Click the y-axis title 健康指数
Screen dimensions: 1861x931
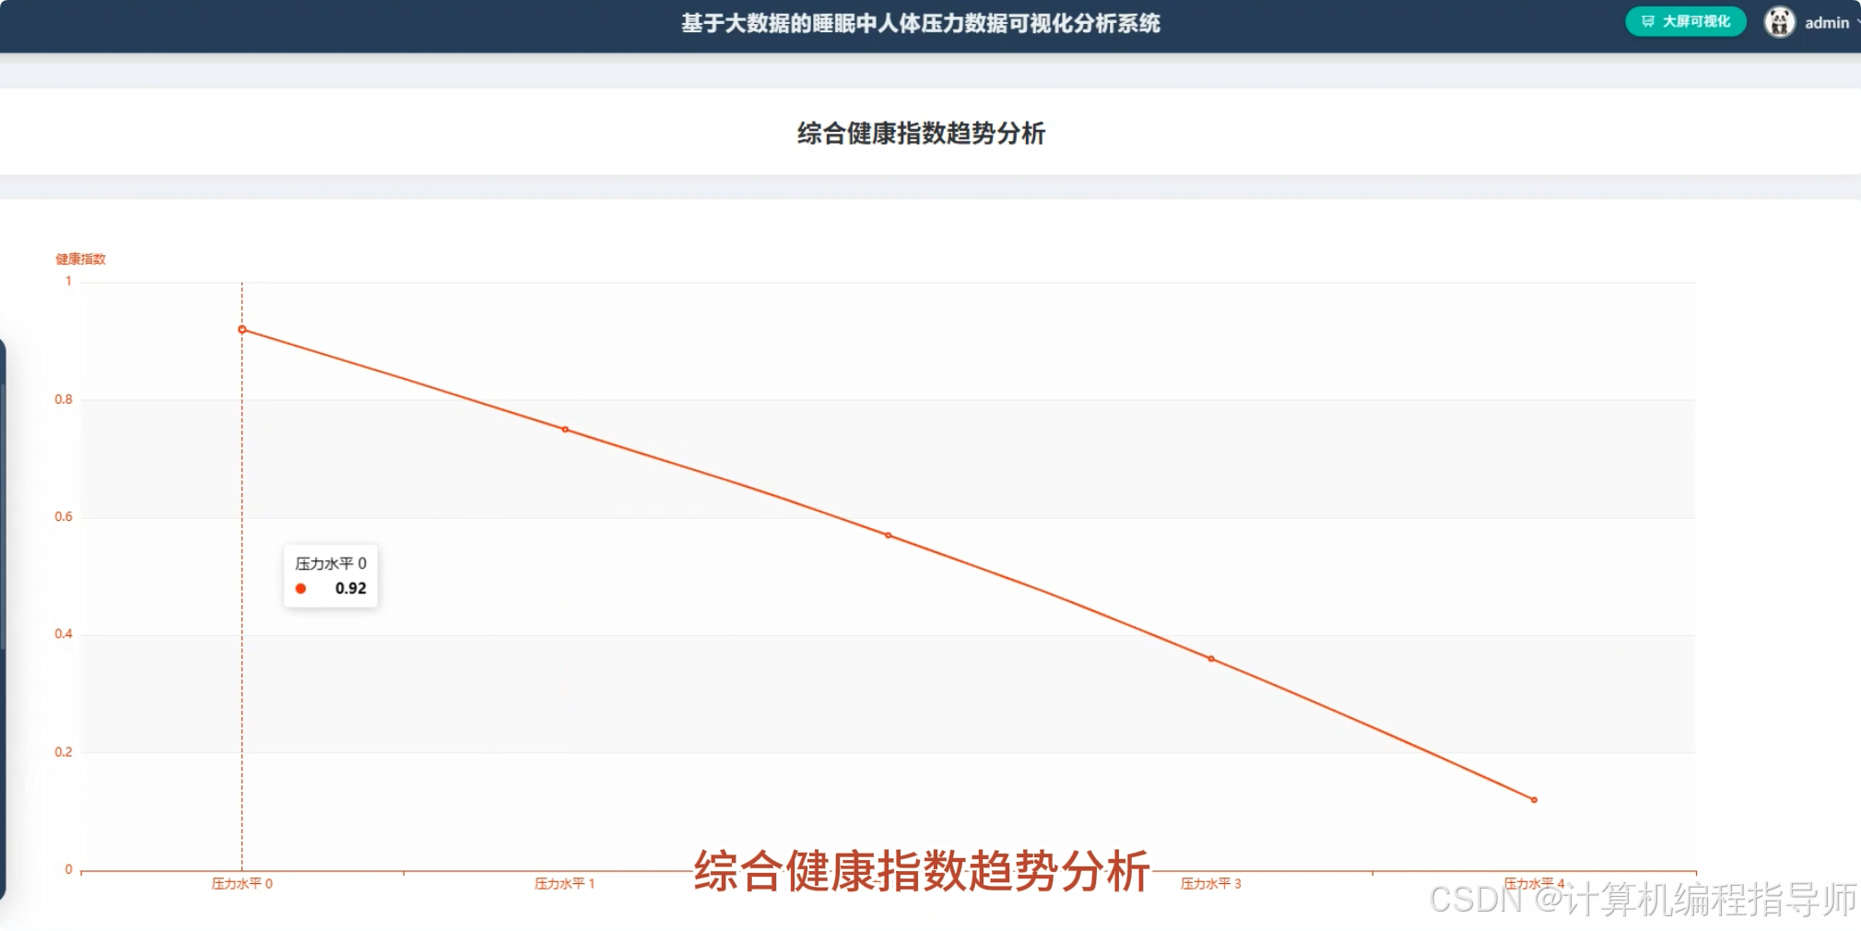click(81, 259)
